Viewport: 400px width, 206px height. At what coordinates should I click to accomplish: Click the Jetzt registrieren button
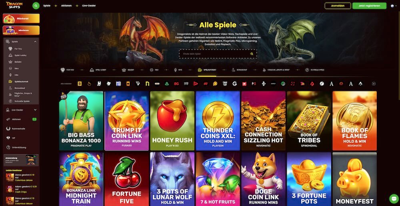[369, 6]
